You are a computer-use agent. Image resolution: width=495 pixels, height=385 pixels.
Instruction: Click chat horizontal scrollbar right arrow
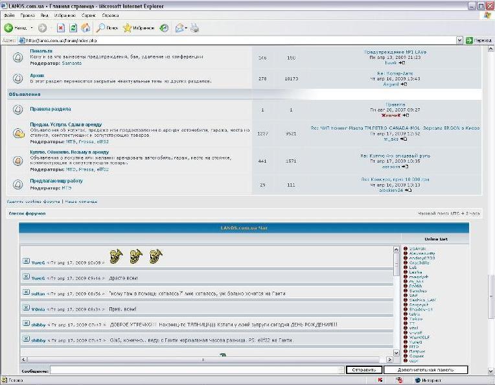pyautogui.click(x=390, y=360)
